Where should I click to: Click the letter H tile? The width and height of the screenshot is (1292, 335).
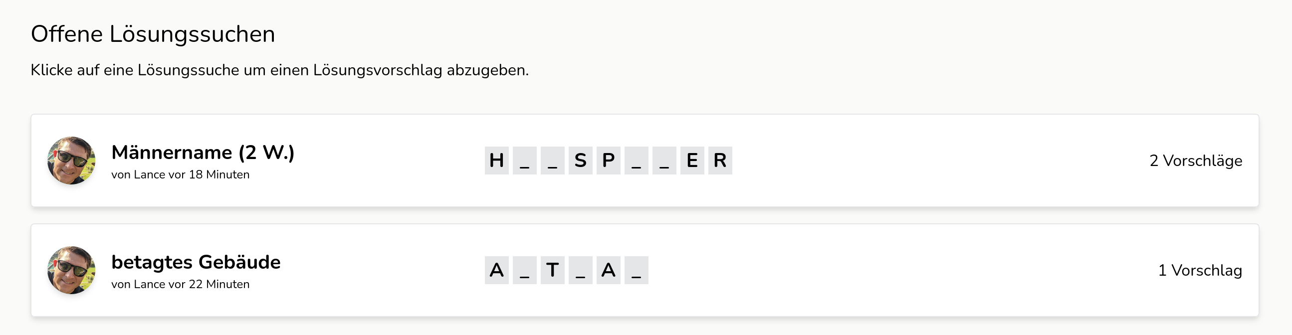[x=496, y=161]
